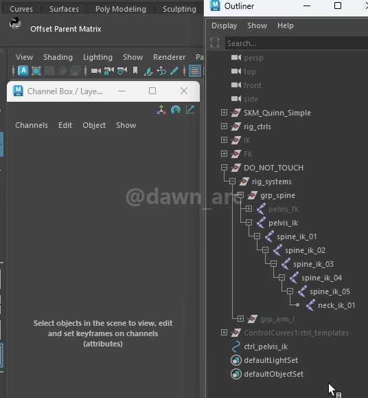Expand SKM_Quinn_Simple in Outliner
The width and height of the screenshot is (368, 398).
point(224,113)
